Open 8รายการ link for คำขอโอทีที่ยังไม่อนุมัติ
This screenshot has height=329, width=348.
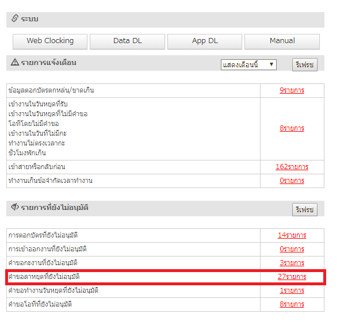(x=292, y=304)
